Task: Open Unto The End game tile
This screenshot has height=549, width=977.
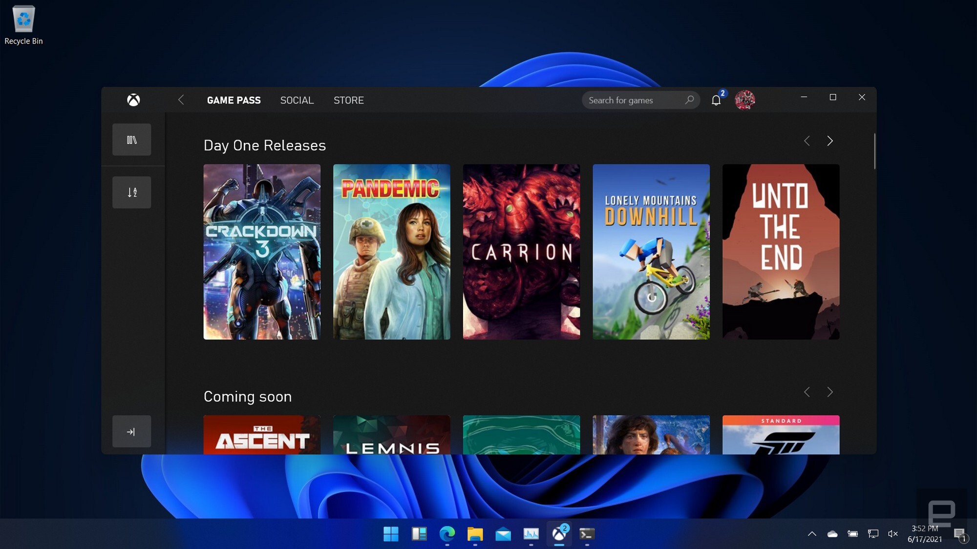Action: tap(781, 252)
